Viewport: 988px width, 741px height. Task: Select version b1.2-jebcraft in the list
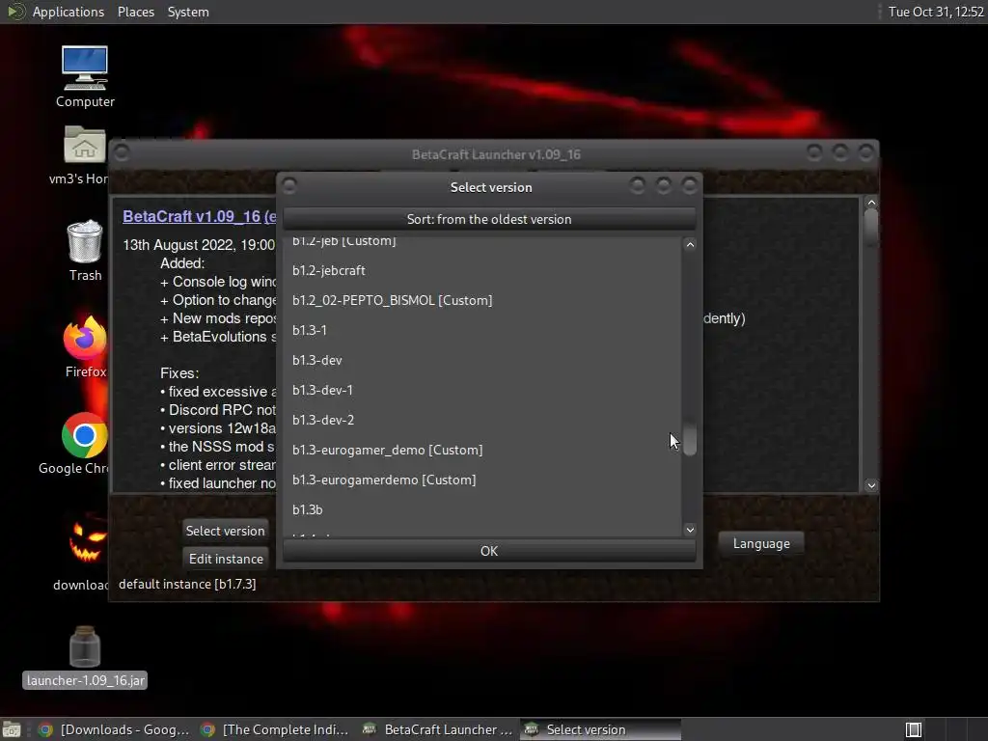click(482, 270)
